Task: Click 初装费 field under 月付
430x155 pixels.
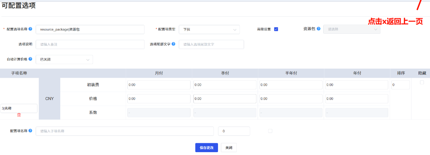Action: tap(159, 85)
